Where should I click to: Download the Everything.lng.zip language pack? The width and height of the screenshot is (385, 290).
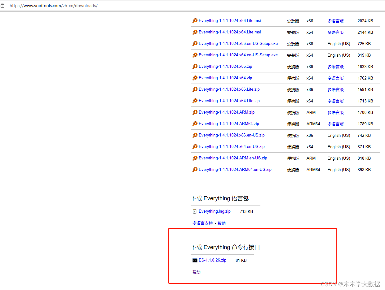point(215,211)
